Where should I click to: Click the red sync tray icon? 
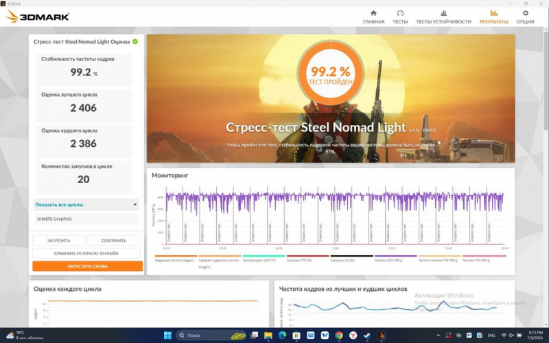pyautogui.click(x=449, y=335)
